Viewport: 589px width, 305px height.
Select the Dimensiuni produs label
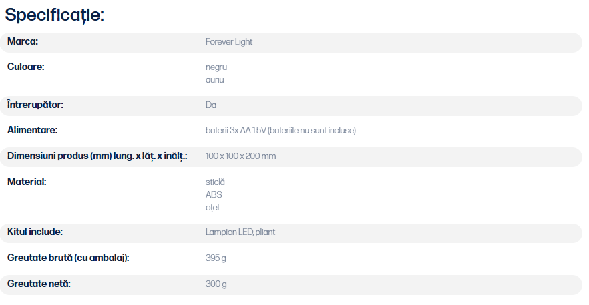coord(97,156)
